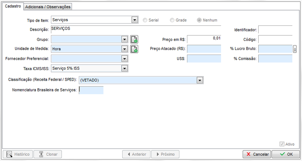Select the Nenhum radio option

[199, 20]
